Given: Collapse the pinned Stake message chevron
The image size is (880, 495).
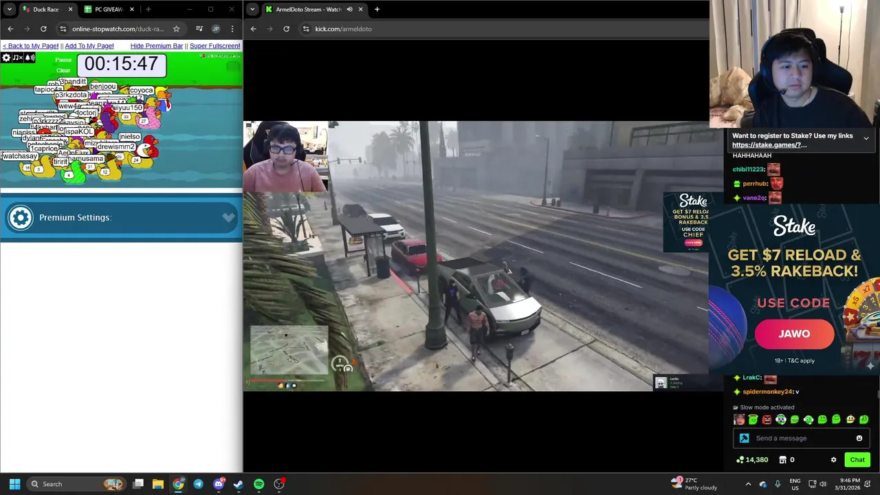Looking at the screenshot, I should coord(866,138).
